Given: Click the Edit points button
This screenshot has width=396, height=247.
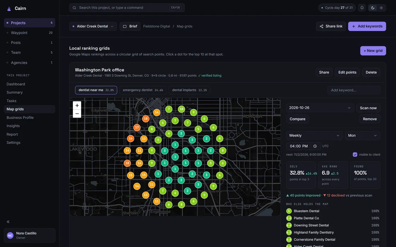Looking at the screenshot, I should [x=347, y=72].
